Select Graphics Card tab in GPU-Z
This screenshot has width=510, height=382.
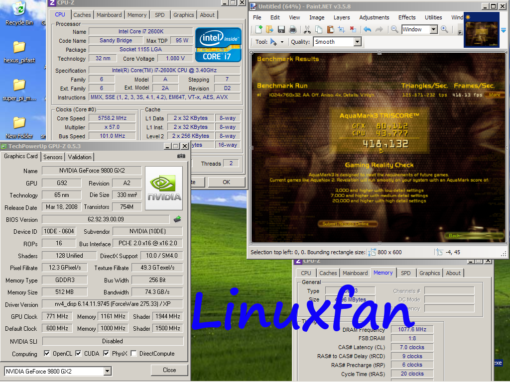(x=21, y=156)
